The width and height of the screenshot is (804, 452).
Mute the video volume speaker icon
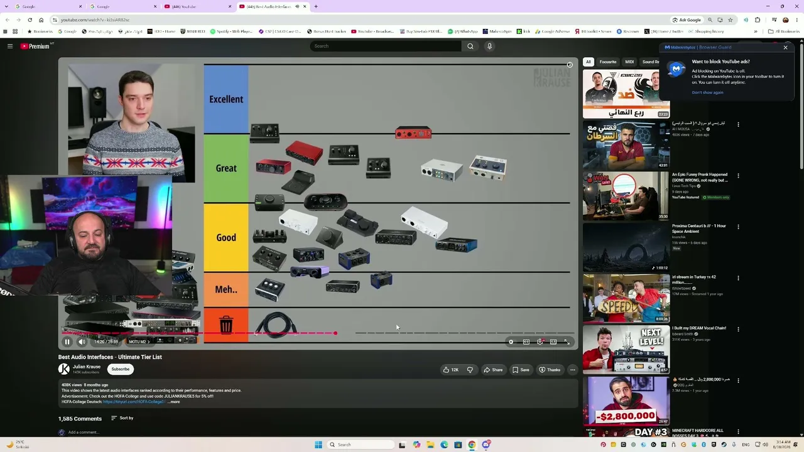tap(82, 342)
